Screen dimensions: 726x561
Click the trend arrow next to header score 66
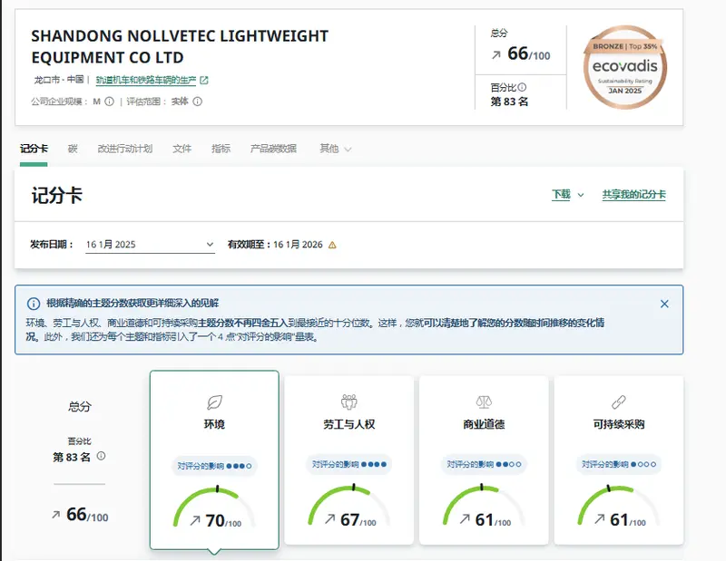(495, 55)
